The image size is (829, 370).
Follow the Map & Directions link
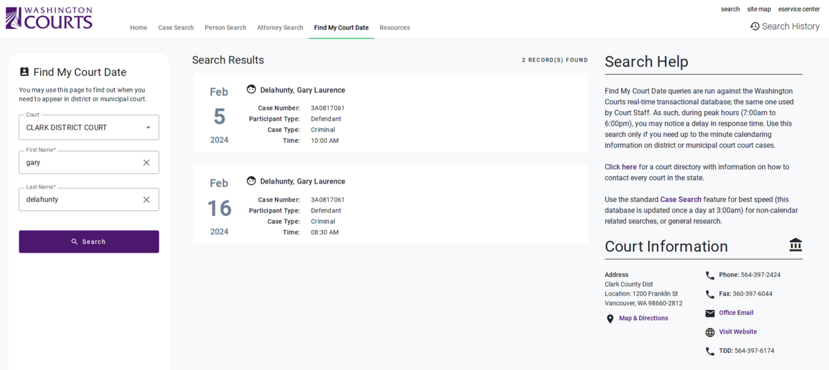643,318
